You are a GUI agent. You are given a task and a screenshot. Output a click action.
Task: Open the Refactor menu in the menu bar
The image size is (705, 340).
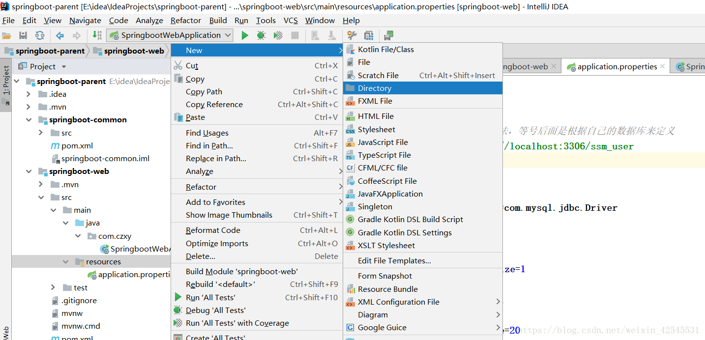186,20
